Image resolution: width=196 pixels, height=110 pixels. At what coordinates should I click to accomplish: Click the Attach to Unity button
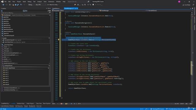(53, 5)
